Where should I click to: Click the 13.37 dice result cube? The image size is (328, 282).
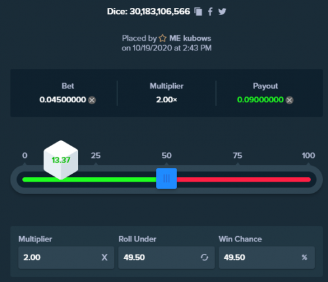pyautogui.click(x=61, y=160)
